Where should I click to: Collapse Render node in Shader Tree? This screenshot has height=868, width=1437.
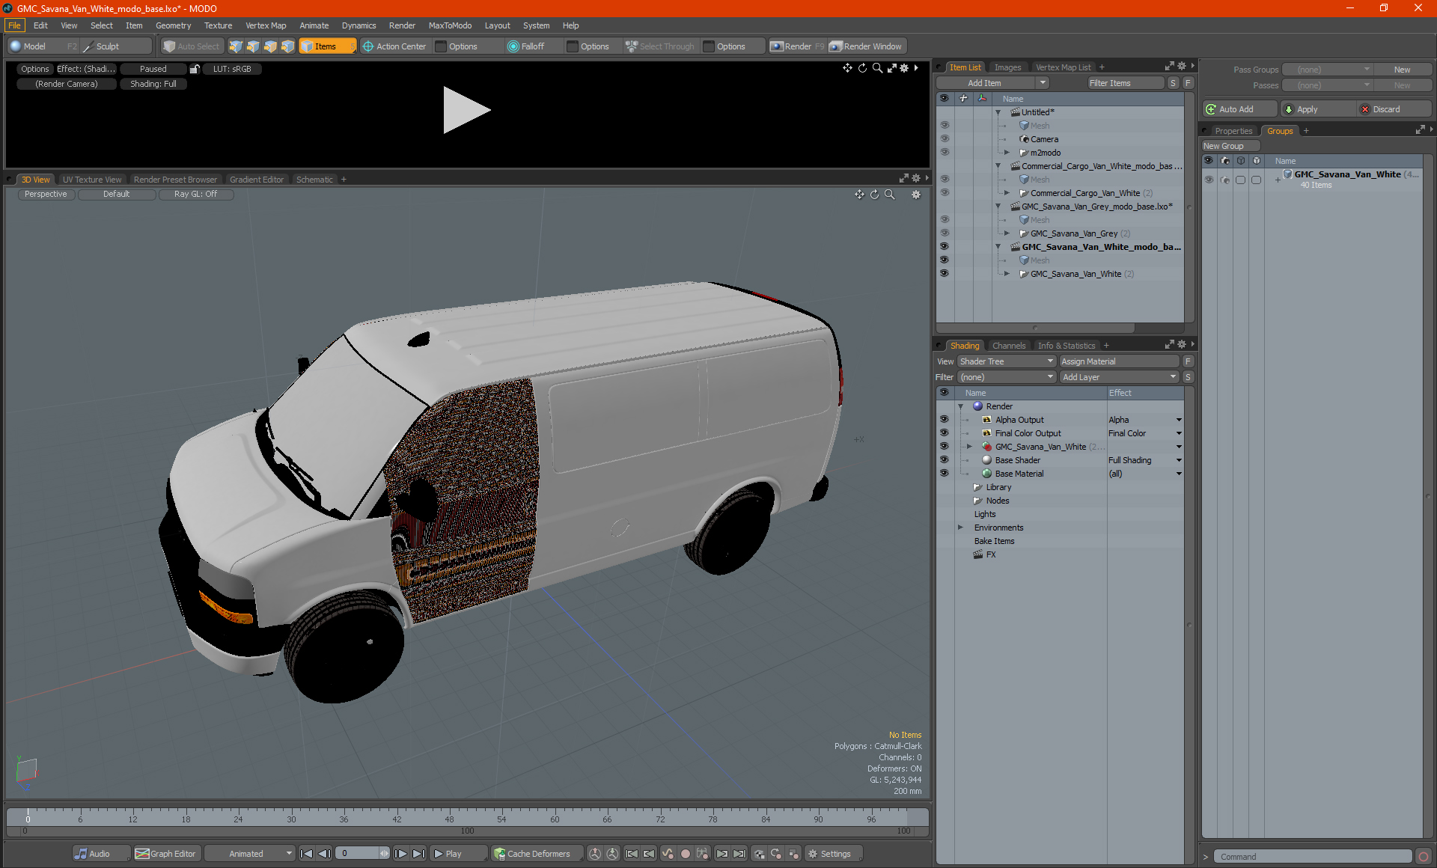960,406
